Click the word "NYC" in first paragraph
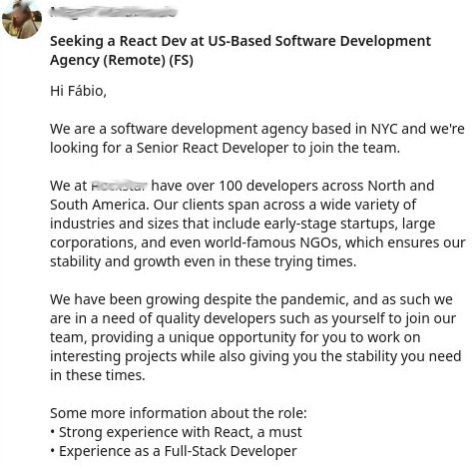The height and width of the screenshot is (468, 474). 384,129
